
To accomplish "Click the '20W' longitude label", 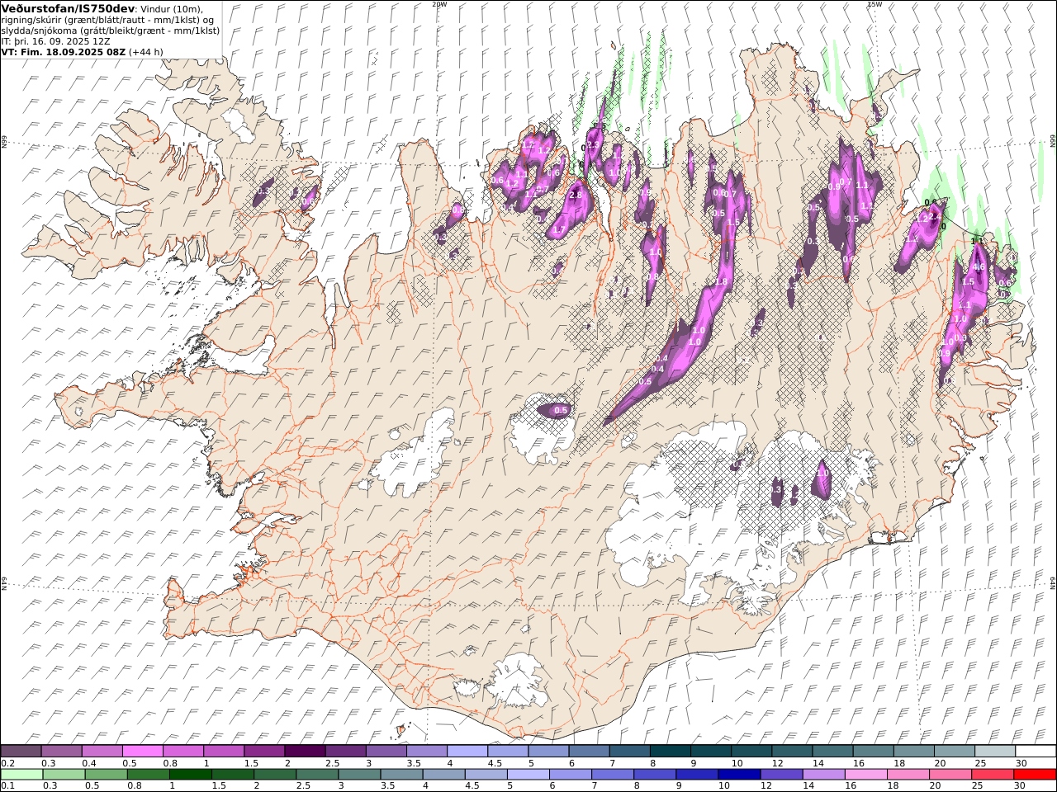I will click(x=439, y=4).
